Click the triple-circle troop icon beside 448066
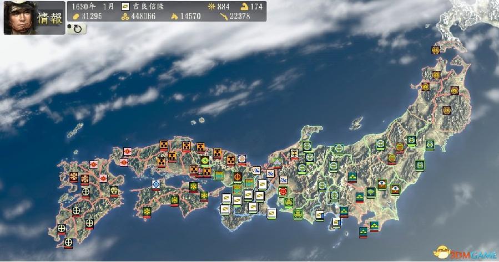Image resolution: width=499 pixels, height=262 pixels. [125, 17]
